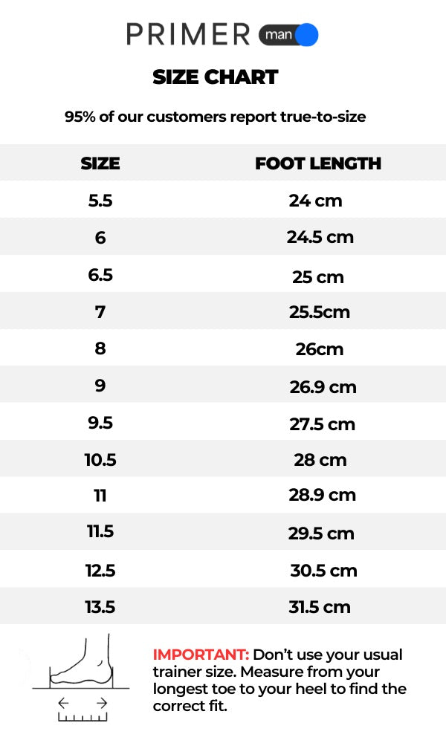Click the 24.5 cm foot length value
Viewport: 446px width, 743px height.
(x=320, y=238)
